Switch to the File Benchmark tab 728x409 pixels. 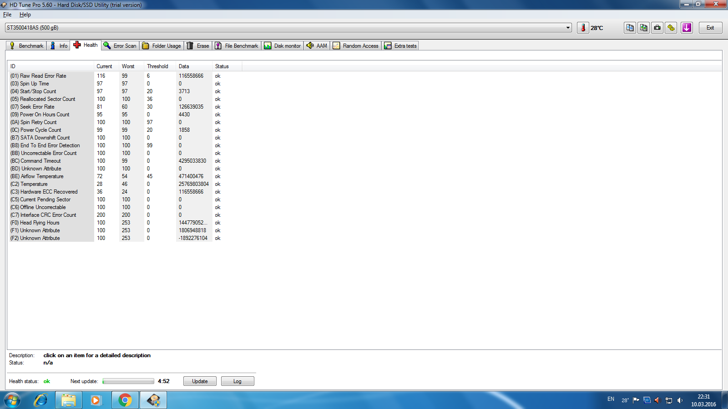[237, 46]
